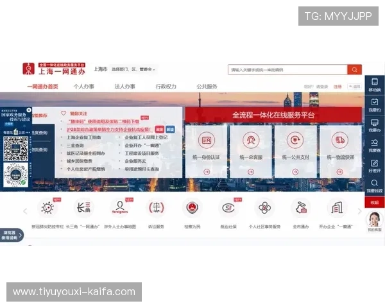This screenshot has width=385, height=308.
Task: Click the orange search magnifier button
Action: [x=354, y=70]
